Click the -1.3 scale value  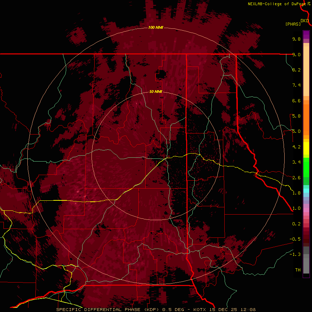[295, 254]
